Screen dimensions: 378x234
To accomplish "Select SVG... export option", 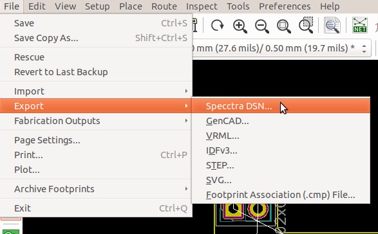I will point(281,180).
